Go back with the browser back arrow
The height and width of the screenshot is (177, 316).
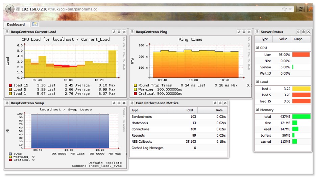coord(10,9)
